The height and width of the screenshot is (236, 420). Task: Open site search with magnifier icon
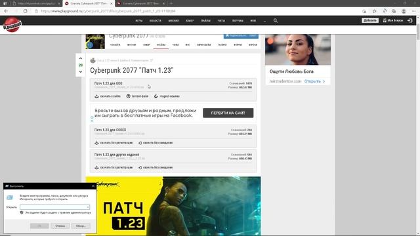(x=276, y=20)
